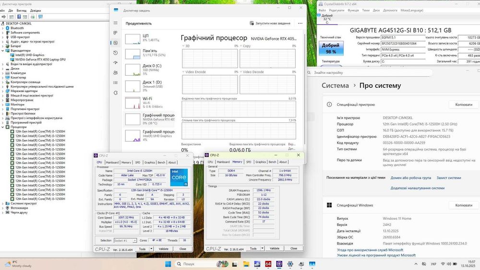
Task: Open the Windows Start button
Action: pos(168,264)
